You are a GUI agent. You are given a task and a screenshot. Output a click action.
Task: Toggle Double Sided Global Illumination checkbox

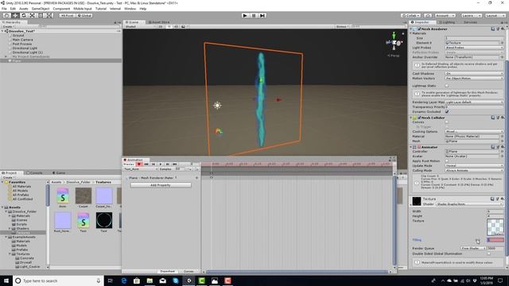489,253
